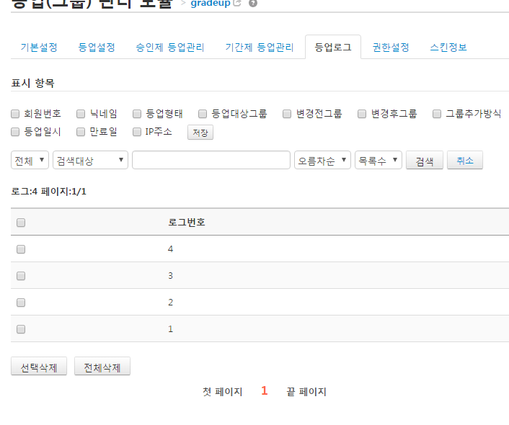Click the search keyword text field
Viewport: 509px width, 425px height.
211,160
